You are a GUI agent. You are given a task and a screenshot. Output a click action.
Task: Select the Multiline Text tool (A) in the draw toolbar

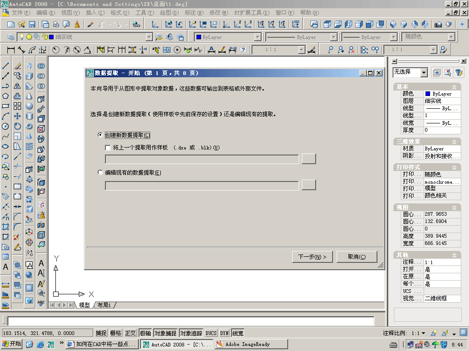coord(5,267)
